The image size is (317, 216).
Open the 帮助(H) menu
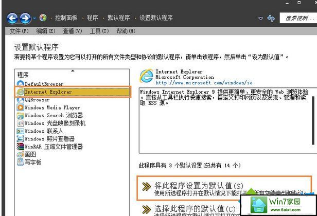pyautogui.click(x=126, y=31)
